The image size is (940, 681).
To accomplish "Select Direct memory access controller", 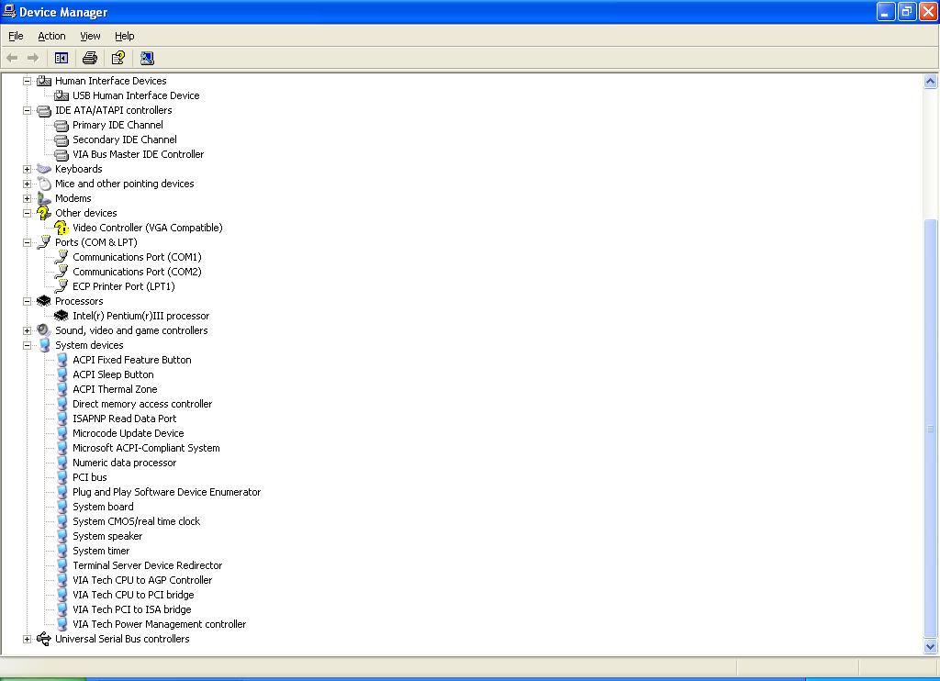I will pos(142,404).
